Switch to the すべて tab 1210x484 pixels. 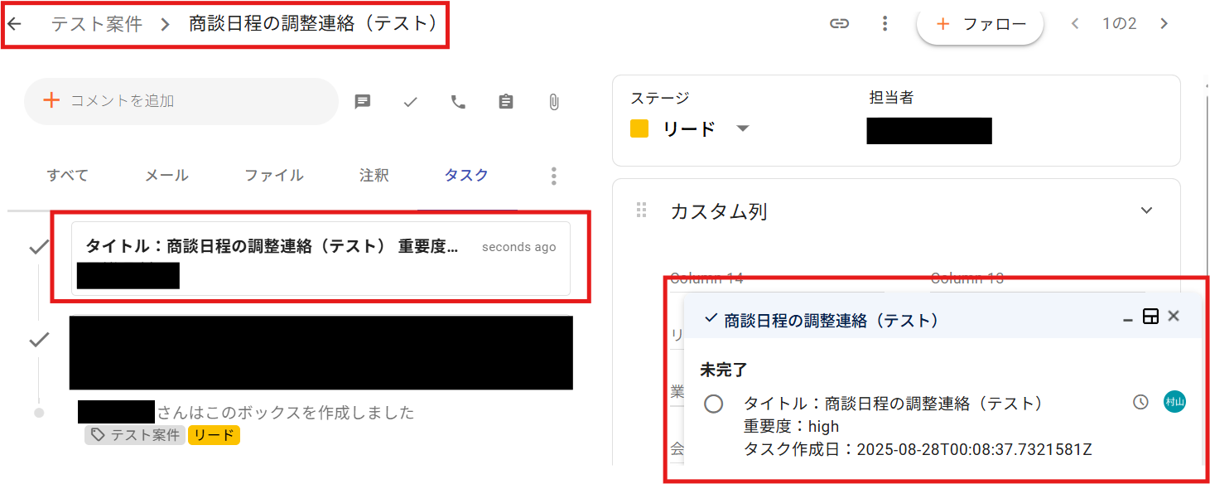point(67,176)
